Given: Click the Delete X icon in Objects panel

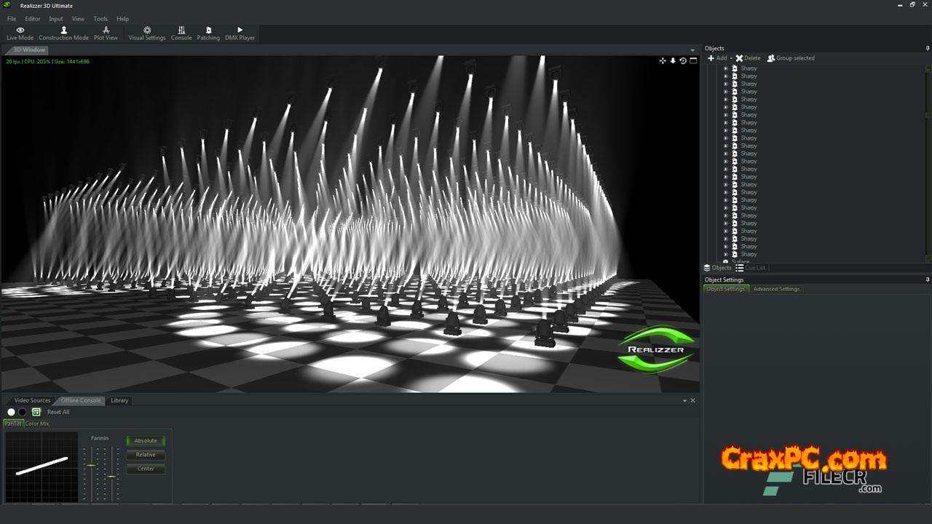Looking at the screenshot, I should pos(739,58).
